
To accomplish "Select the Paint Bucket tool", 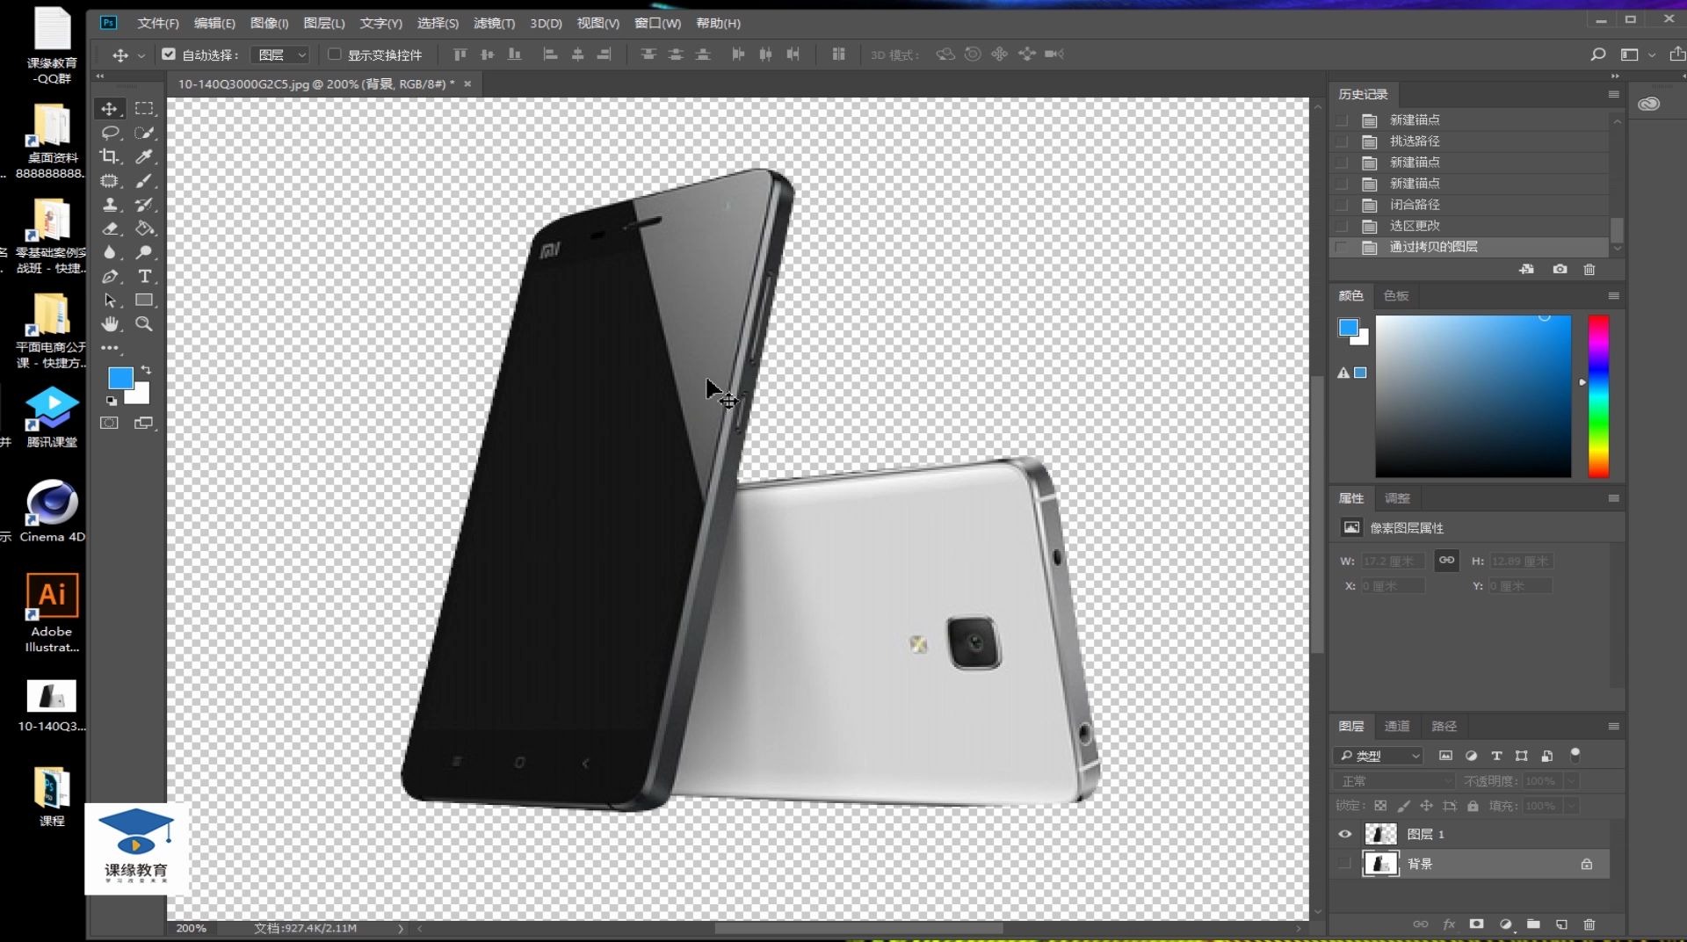I will (x=144, y=228).
